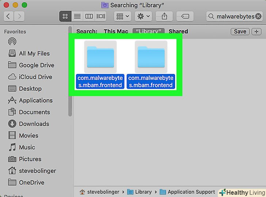Open stevebolinger home folder in sidebar
This screenshot has width=266, height=197.
[x=32, y=171]
